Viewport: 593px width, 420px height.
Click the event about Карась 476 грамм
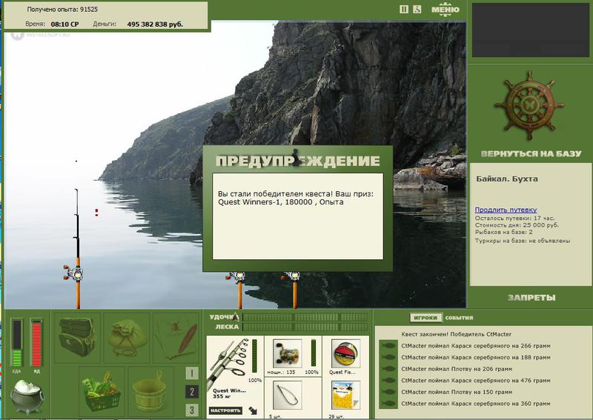point(476,381)
